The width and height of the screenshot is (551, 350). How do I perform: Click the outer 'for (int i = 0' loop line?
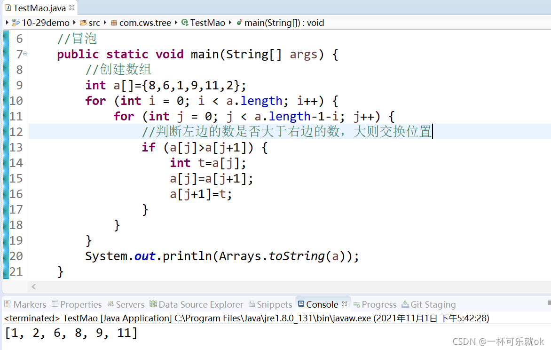212,101
